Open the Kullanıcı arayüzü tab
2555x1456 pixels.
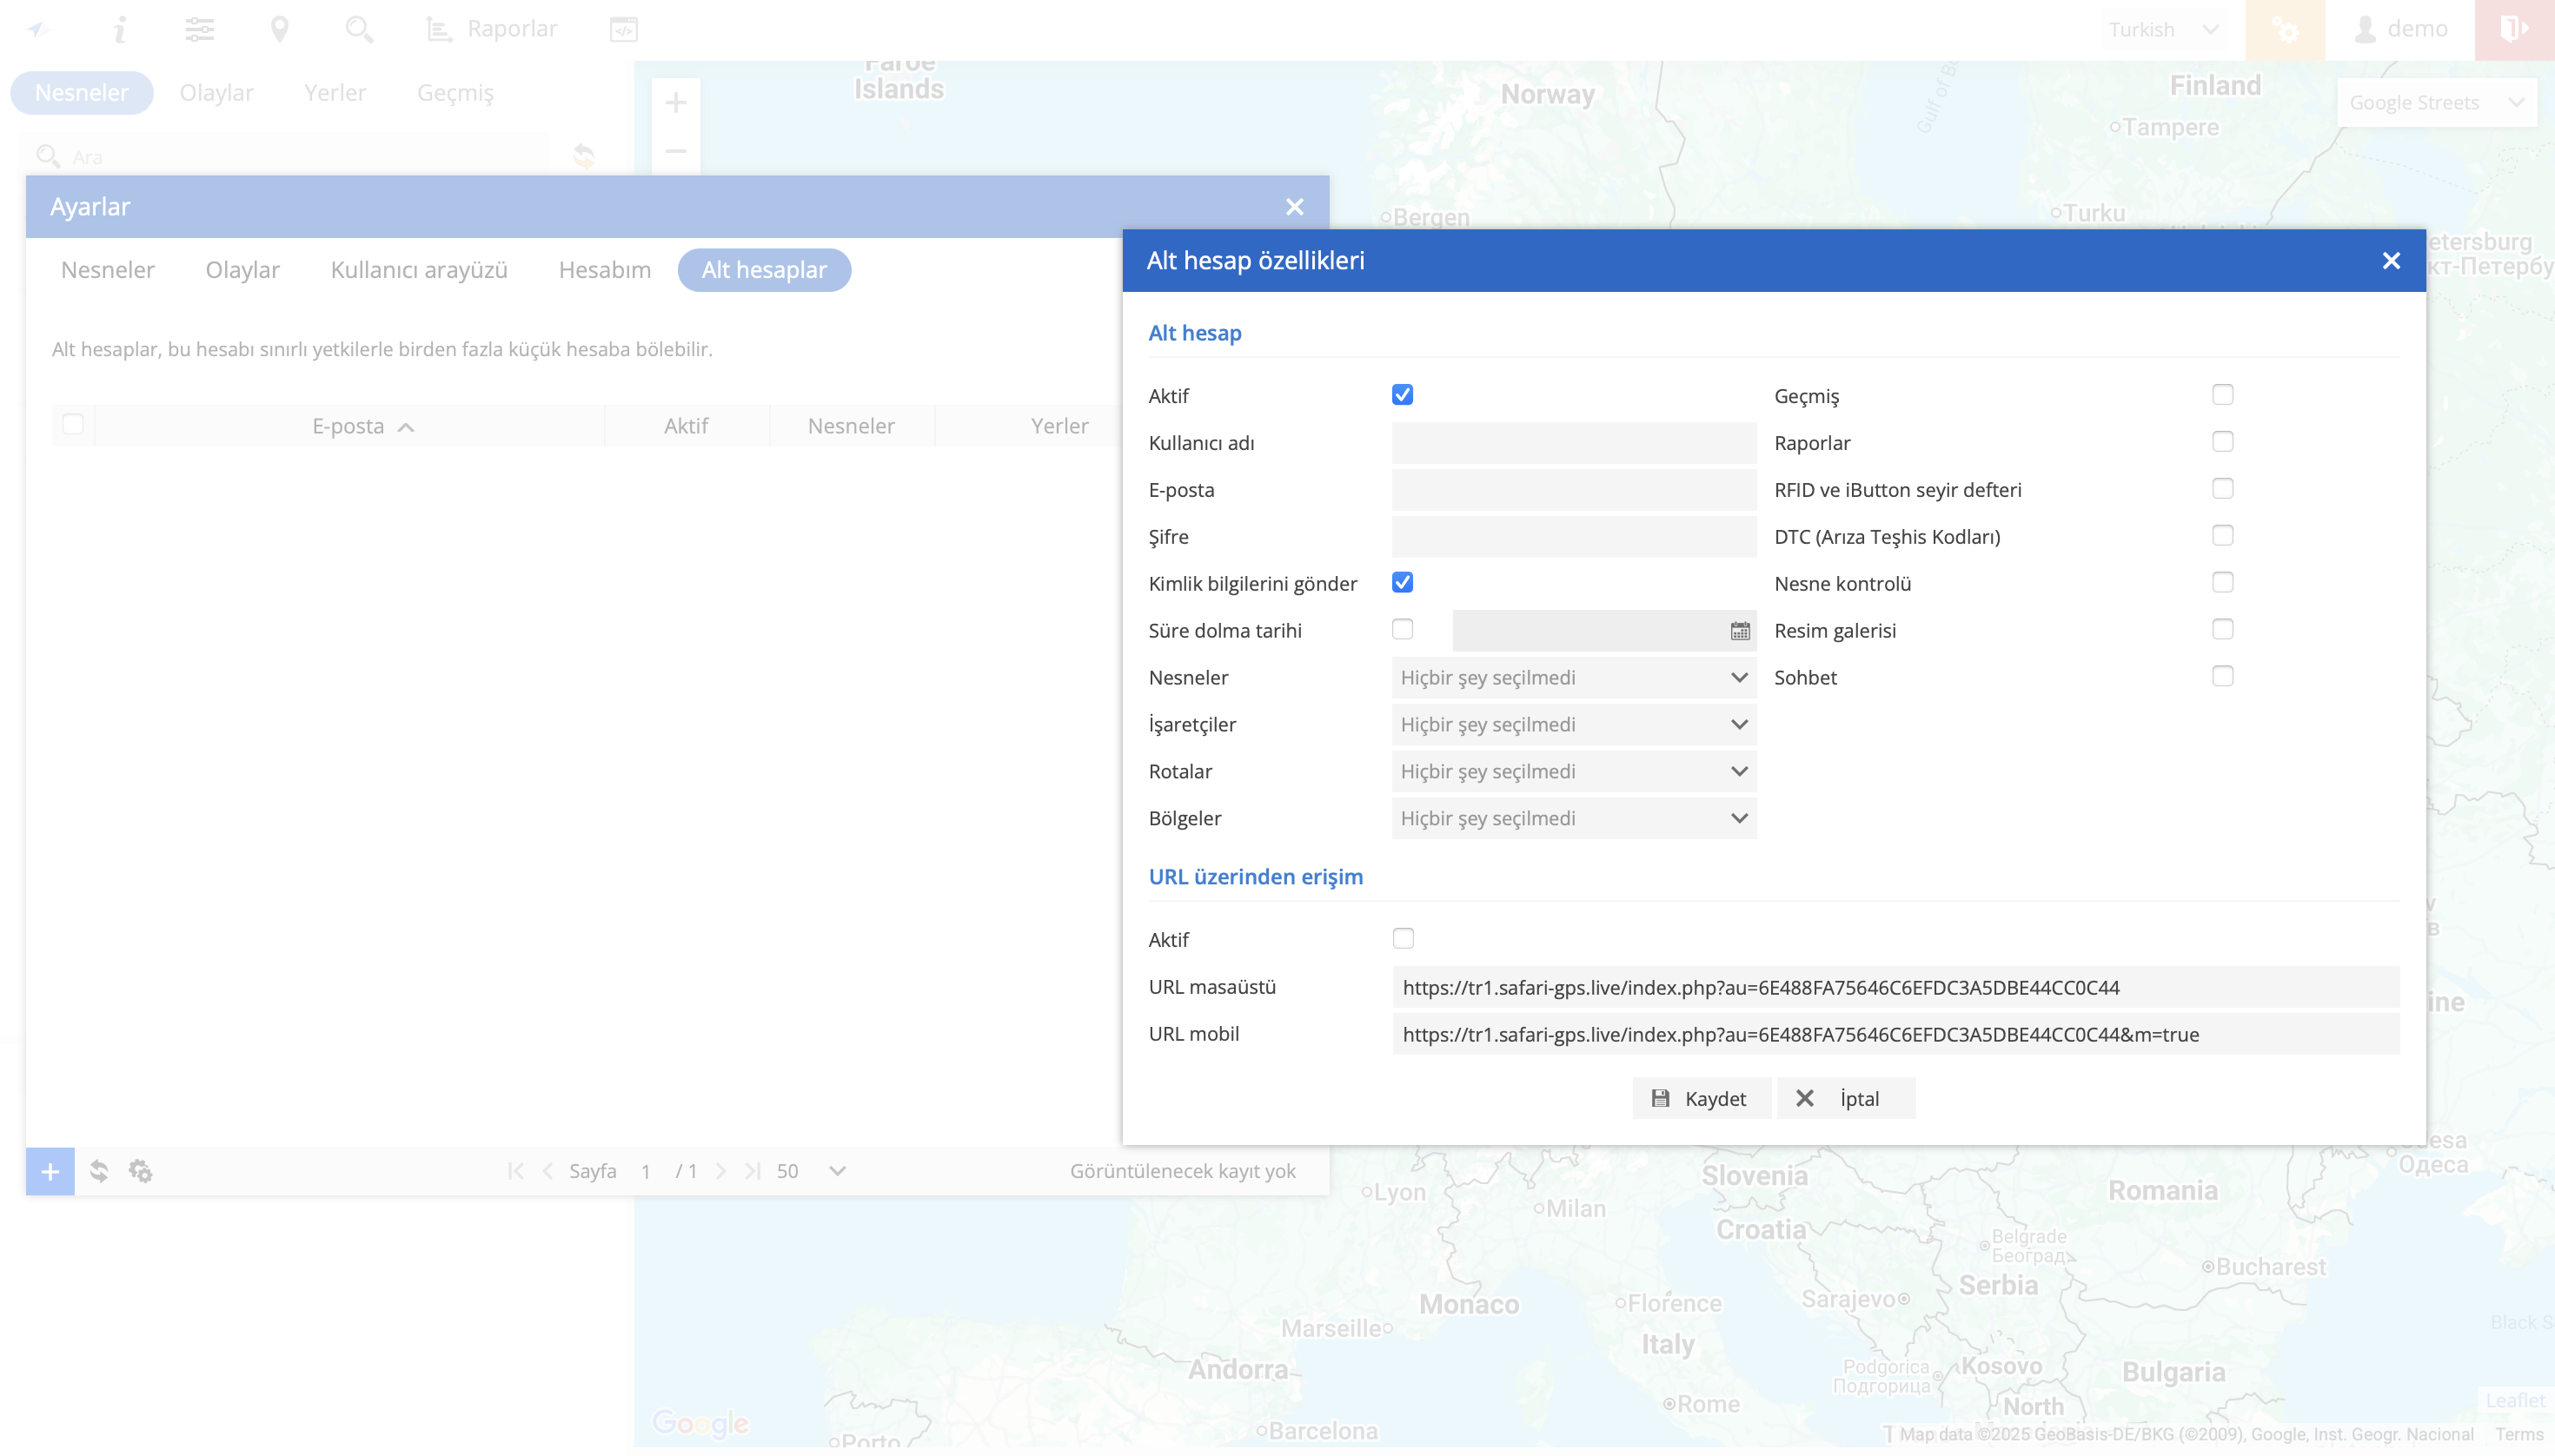click(418, 270)
